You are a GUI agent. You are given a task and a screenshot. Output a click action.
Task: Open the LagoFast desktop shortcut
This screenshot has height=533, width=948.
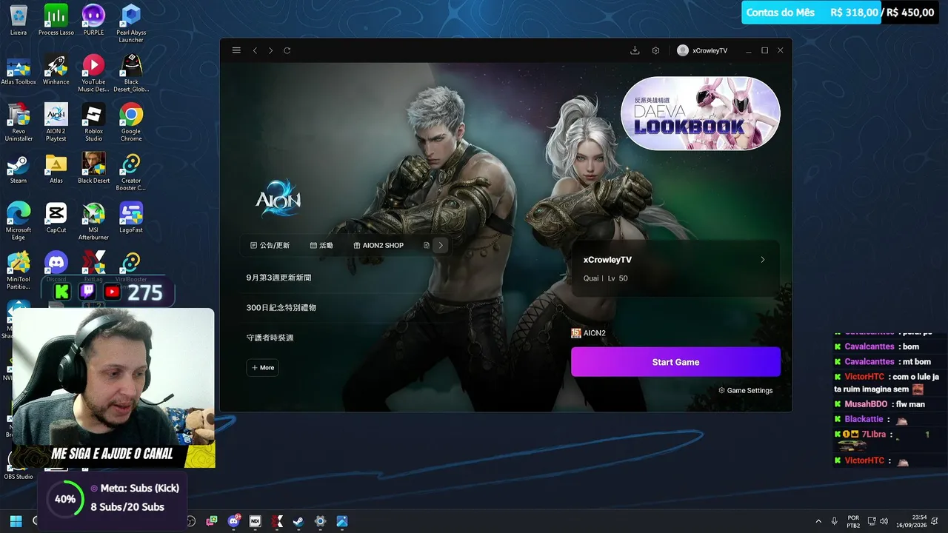[131, 218]
